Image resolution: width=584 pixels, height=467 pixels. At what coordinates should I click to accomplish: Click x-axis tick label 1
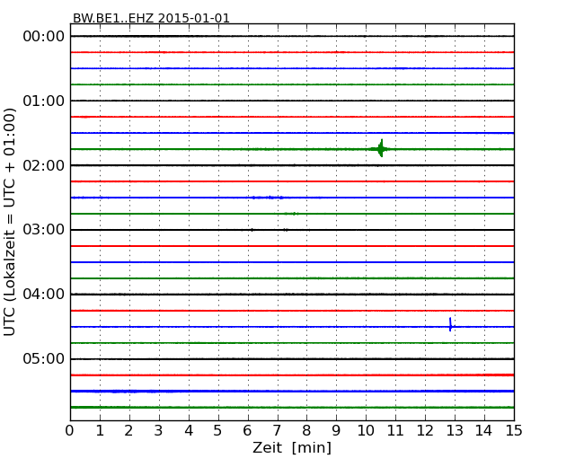pos(100,431)
